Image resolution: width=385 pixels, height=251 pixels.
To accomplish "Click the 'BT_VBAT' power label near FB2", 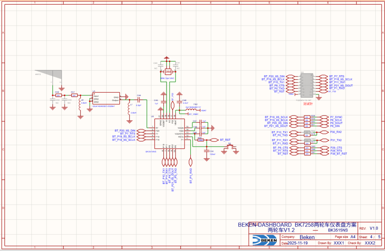I will point(194,114).
